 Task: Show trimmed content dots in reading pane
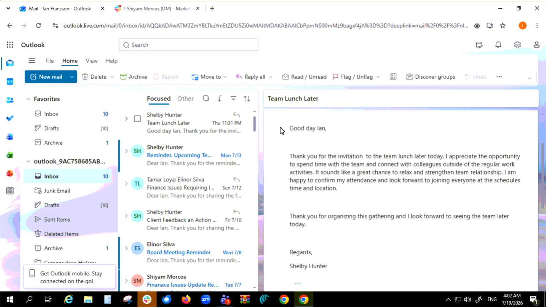point(297,284)
